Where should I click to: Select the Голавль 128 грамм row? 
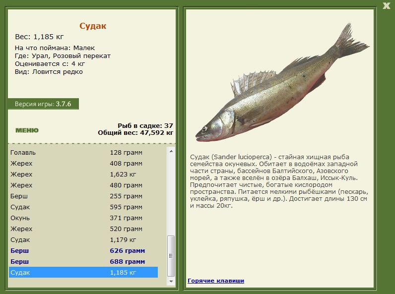pos(83,153)
